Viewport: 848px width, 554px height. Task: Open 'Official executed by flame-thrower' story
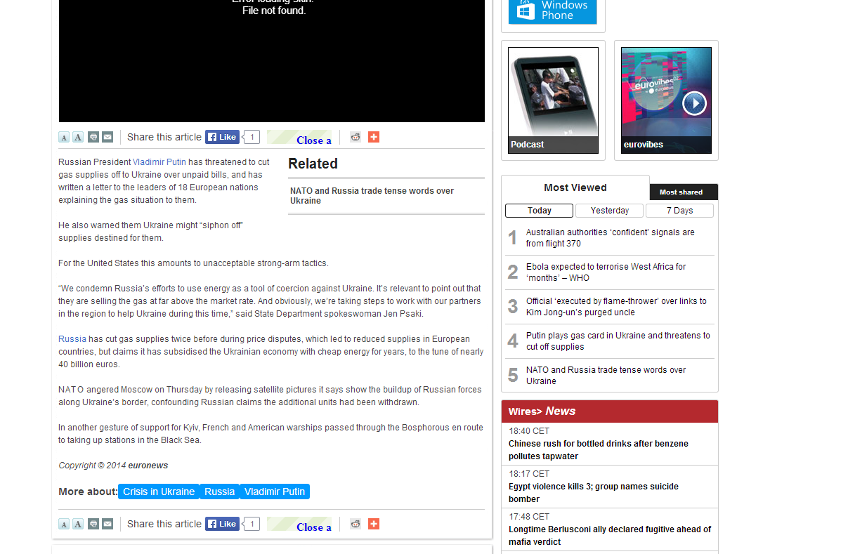click(616, 307)
